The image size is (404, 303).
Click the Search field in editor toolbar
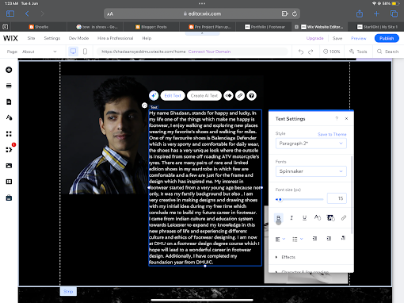388,52
